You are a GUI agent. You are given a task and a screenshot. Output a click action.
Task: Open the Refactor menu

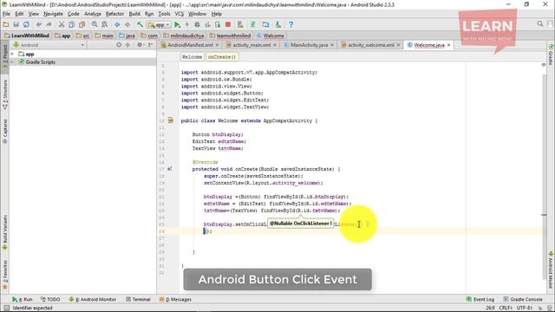pos(114,14)
